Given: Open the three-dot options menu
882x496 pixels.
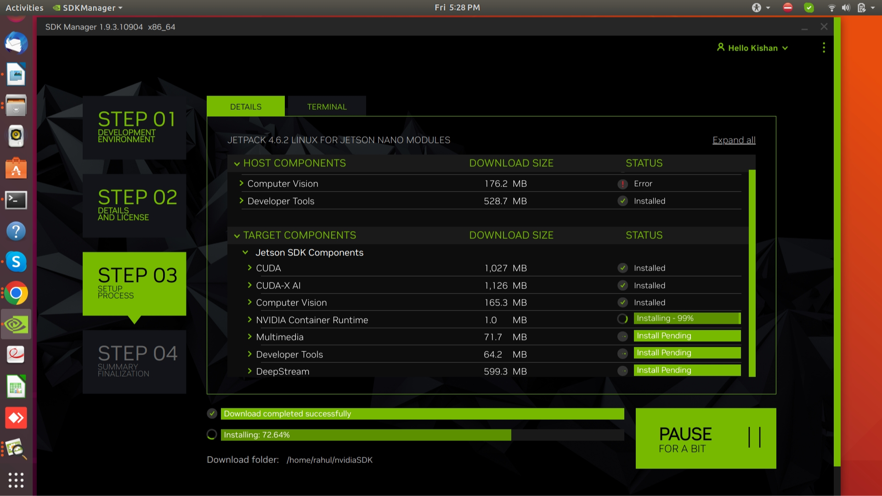Looking at the screenshot, I should coord(824,48).
